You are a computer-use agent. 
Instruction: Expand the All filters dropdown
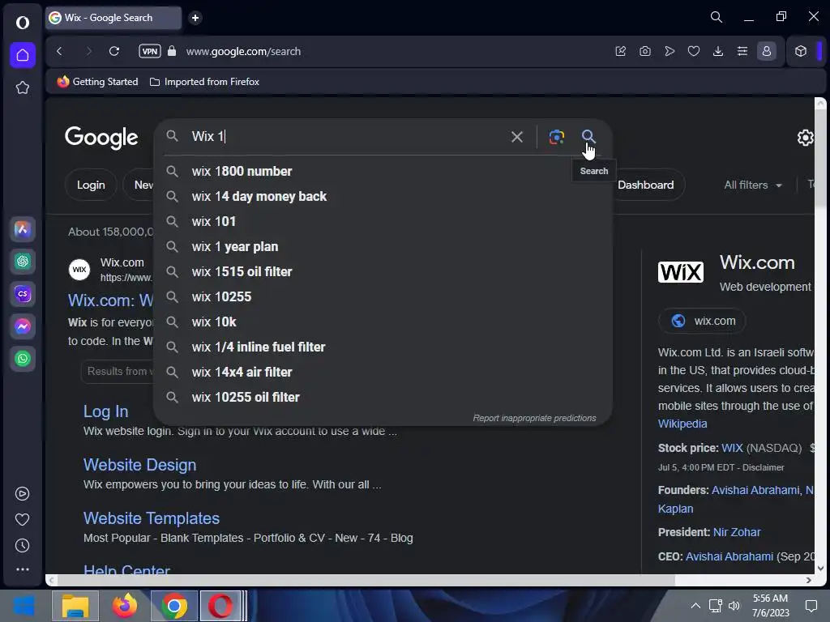click(752, 185)
